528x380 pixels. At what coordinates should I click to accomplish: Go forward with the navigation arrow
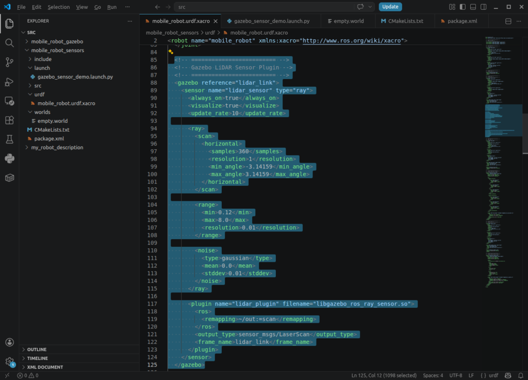pos(168,7)
